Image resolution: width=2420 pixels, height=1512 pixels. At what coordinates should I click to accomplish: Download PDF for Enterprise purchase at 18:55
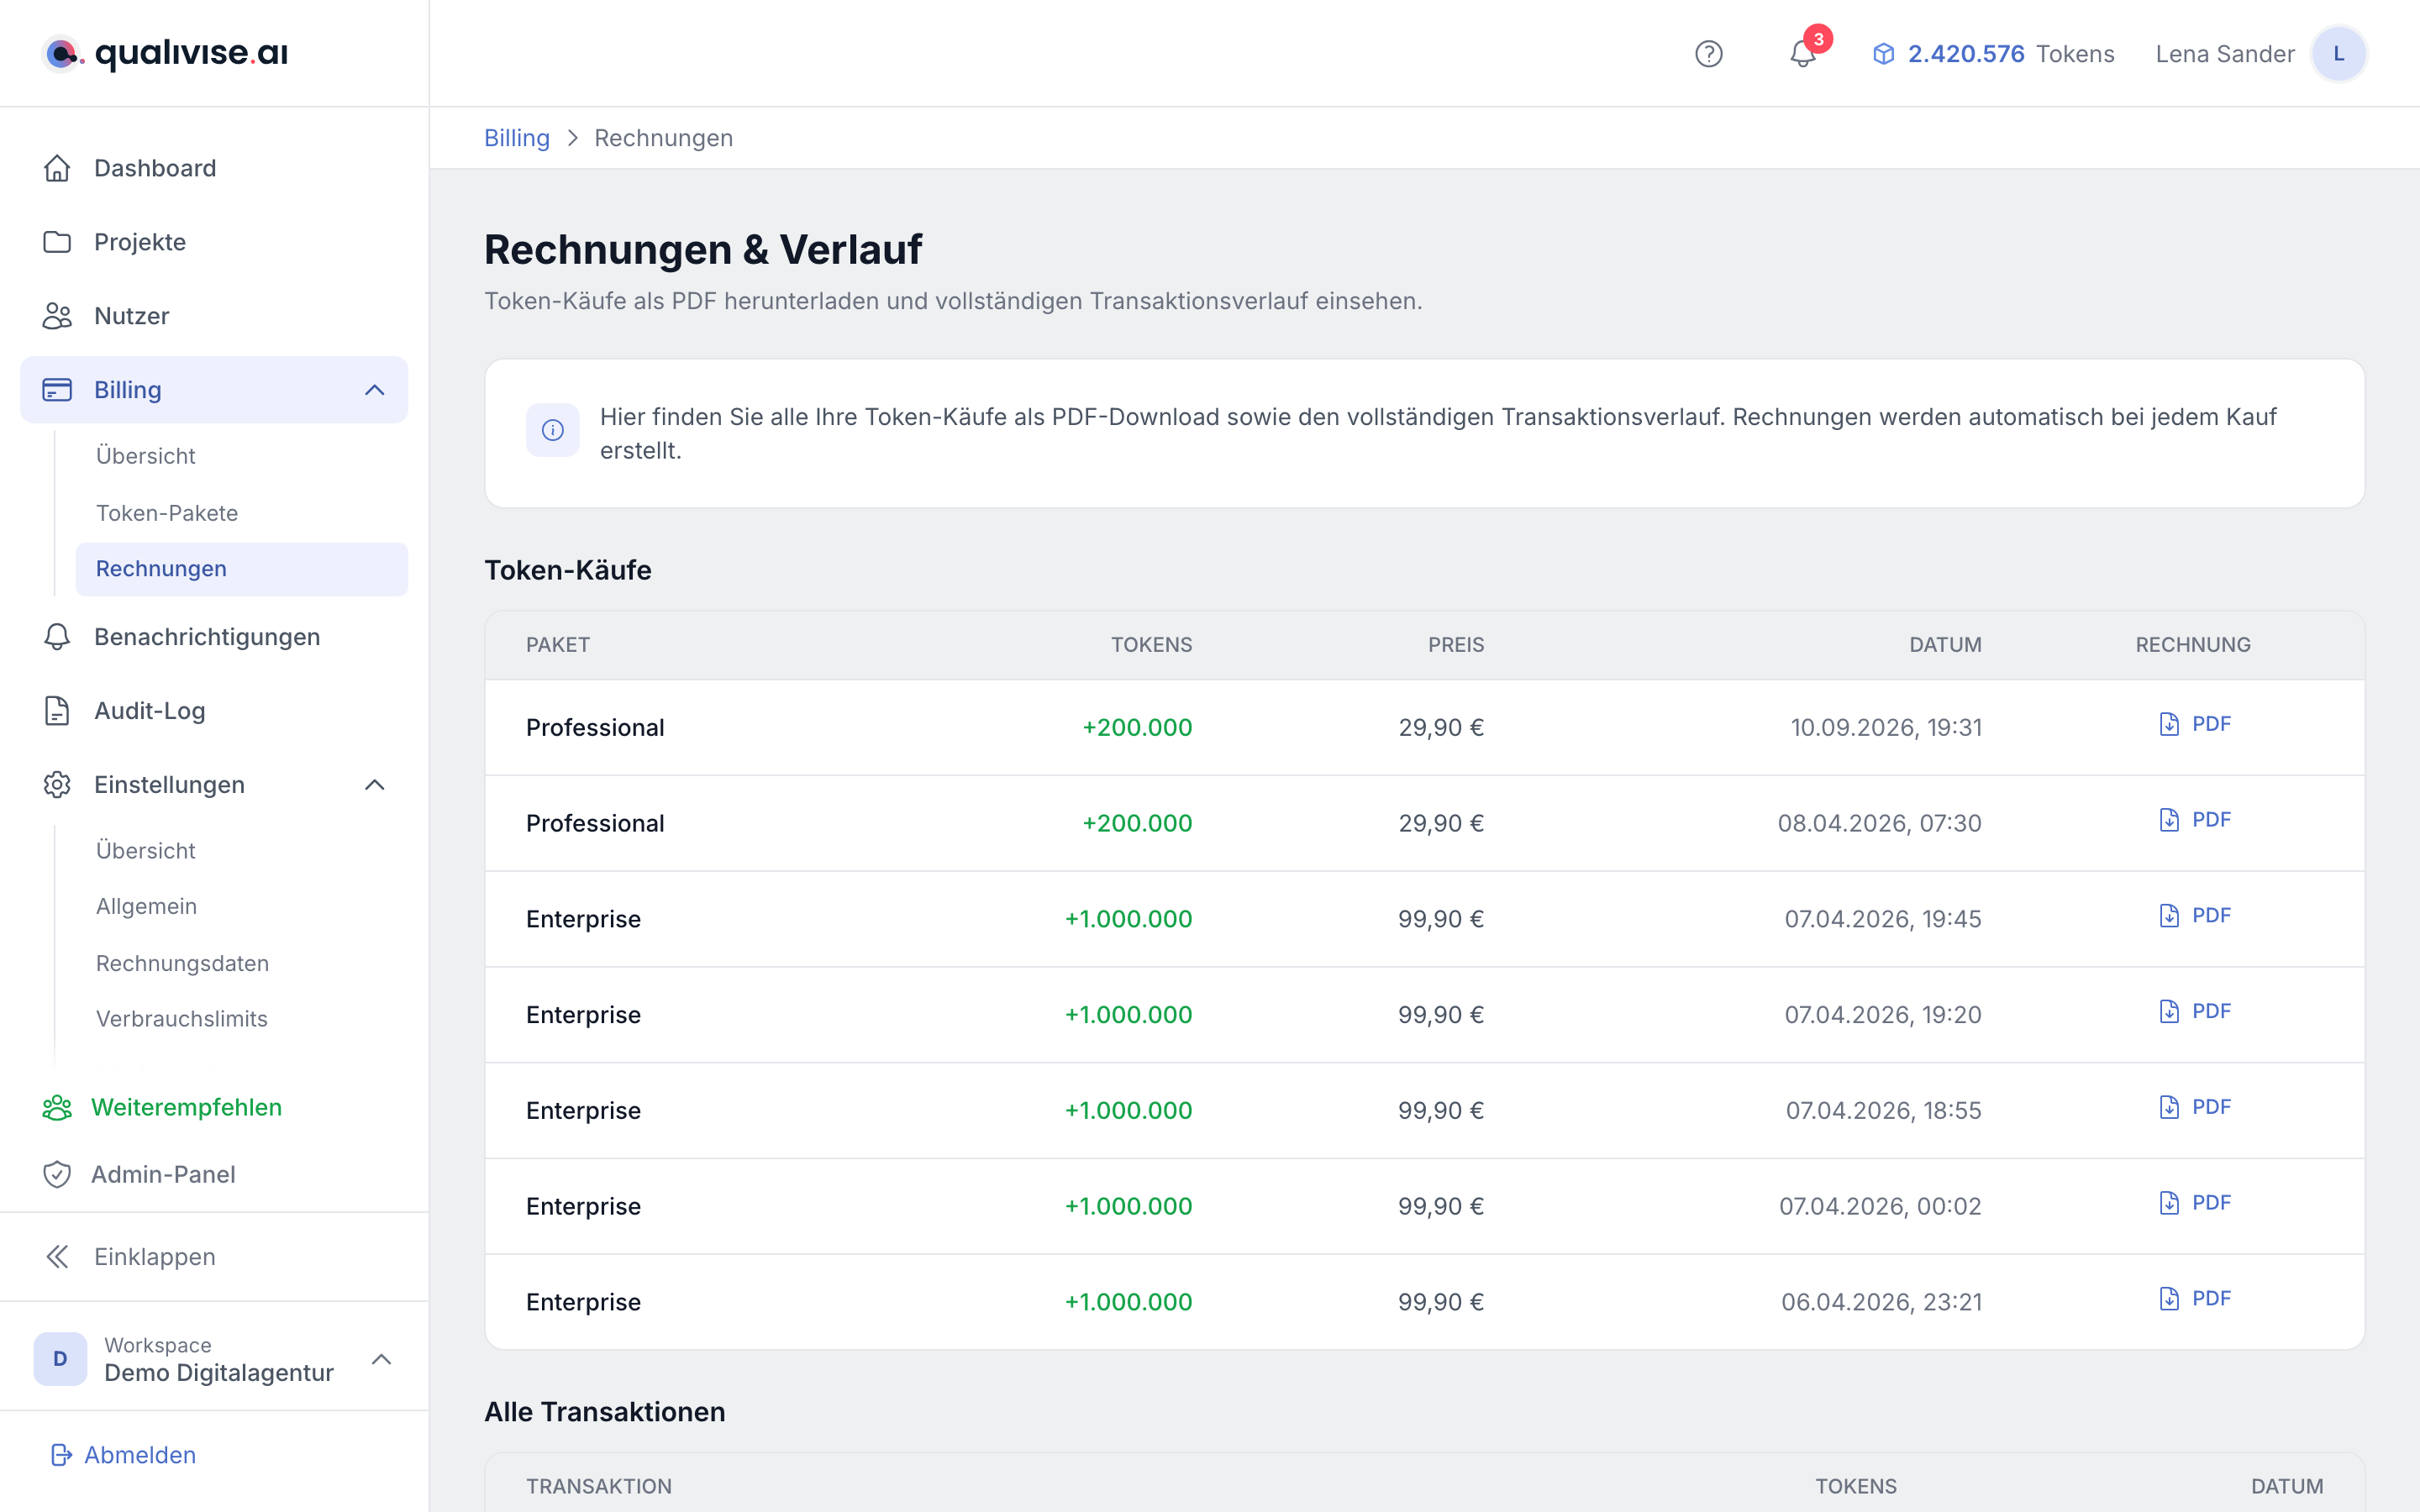[x=2194, y=1107]
